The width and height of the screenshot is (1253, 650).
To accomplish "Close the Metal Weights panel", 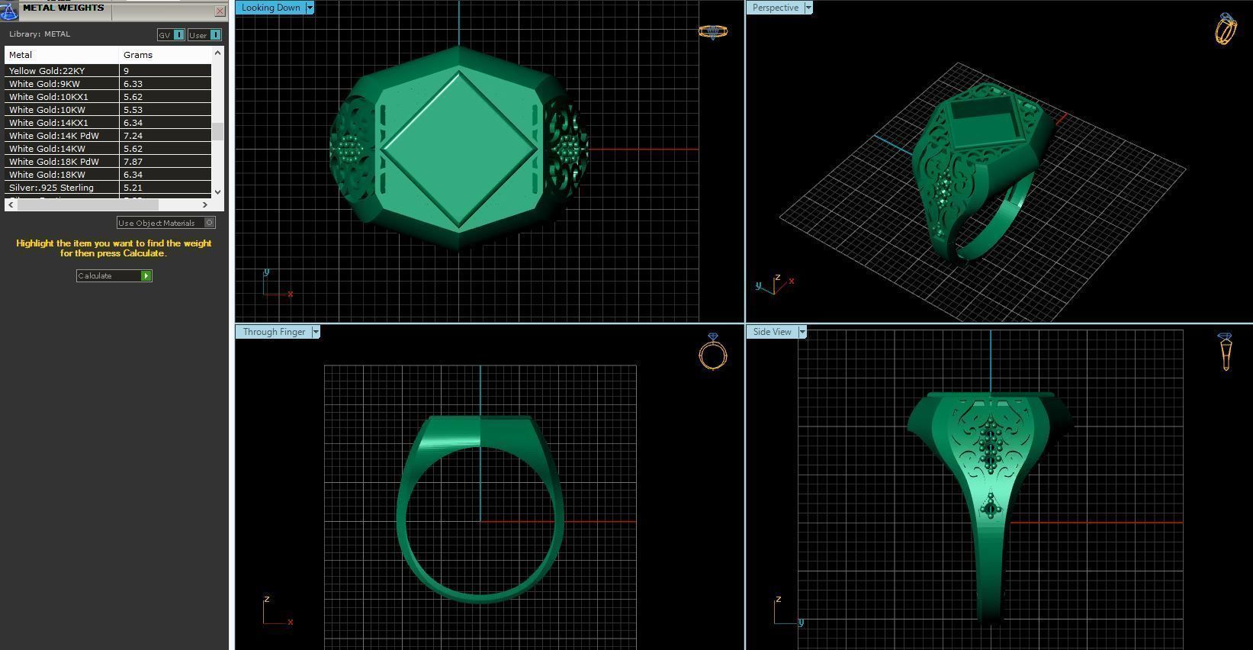I will click(220, 11).
